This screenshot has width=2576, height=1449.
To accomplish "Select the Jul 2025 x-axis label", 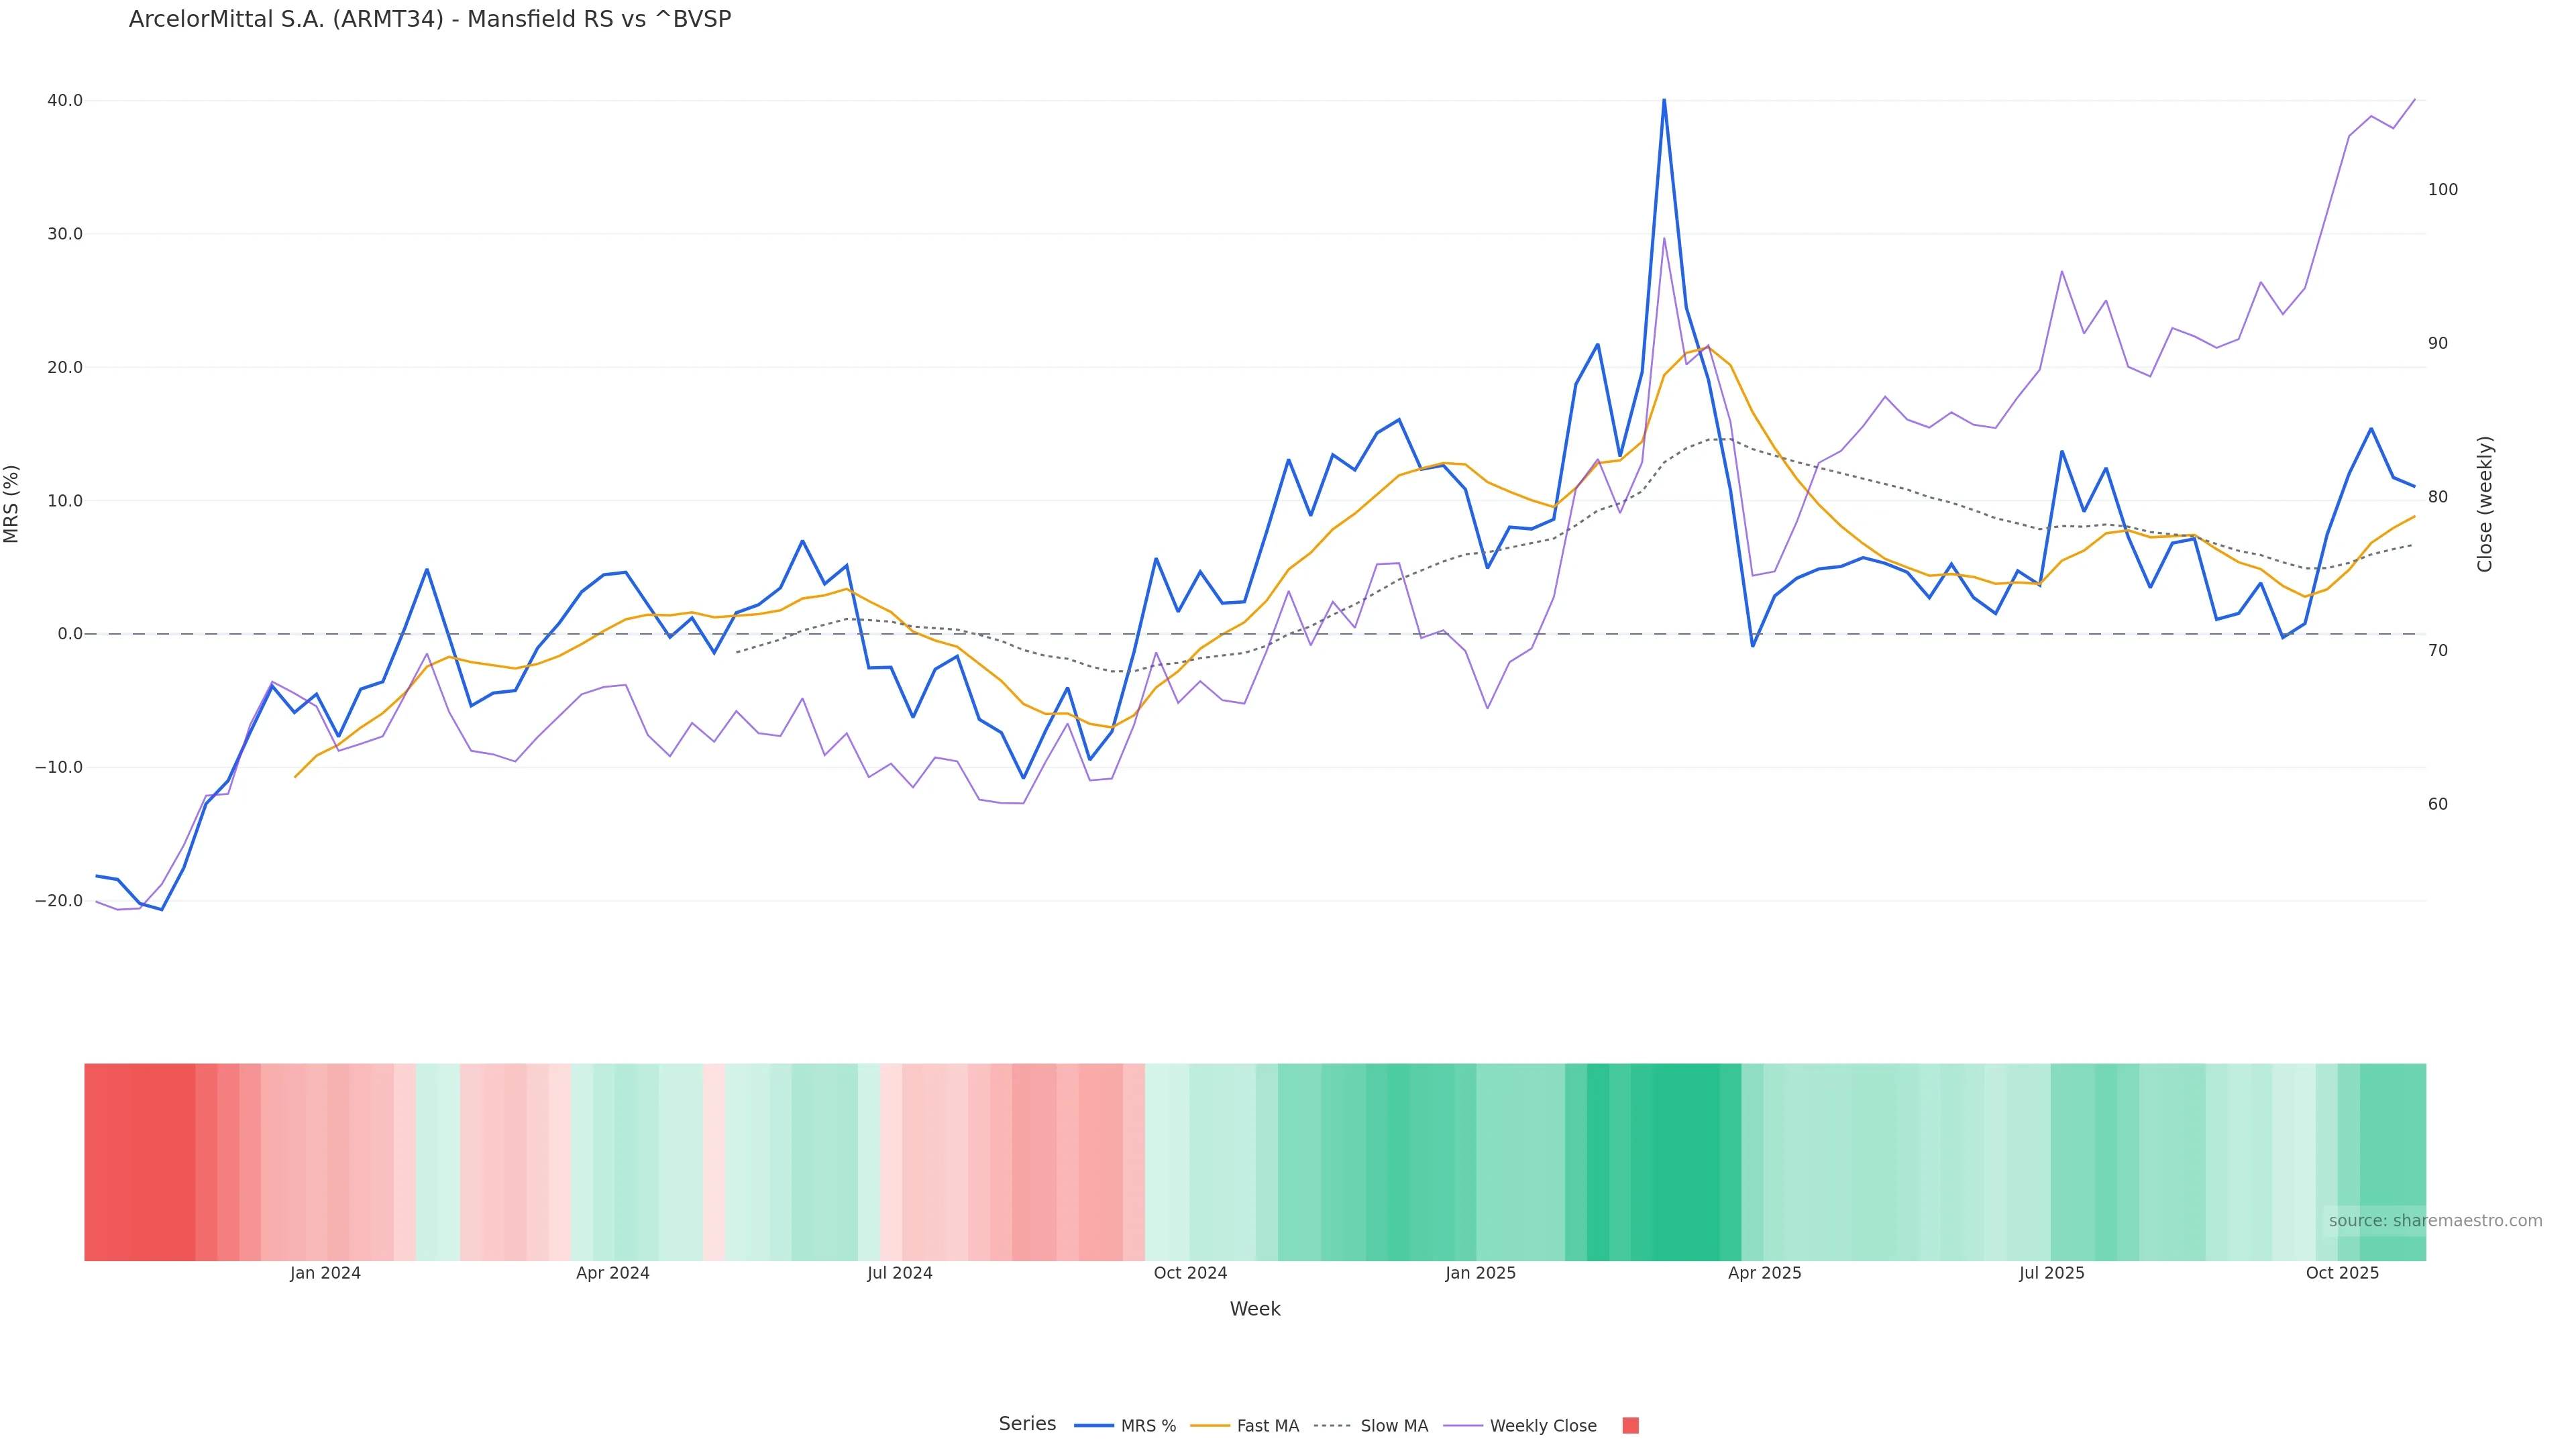I will [x=2051, y=1273].
